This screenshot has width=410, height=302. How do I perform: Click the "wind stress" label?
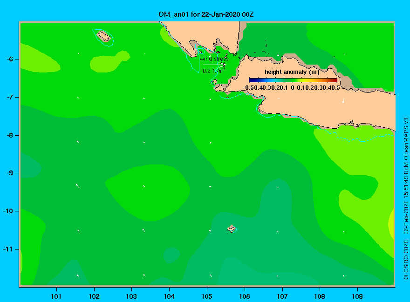pos(214,59)
